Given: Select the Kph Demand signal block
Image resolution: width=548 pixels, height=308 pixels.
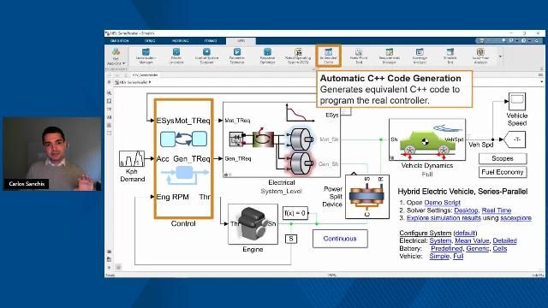Looking at the screenshot, I should tap(132, 158).
